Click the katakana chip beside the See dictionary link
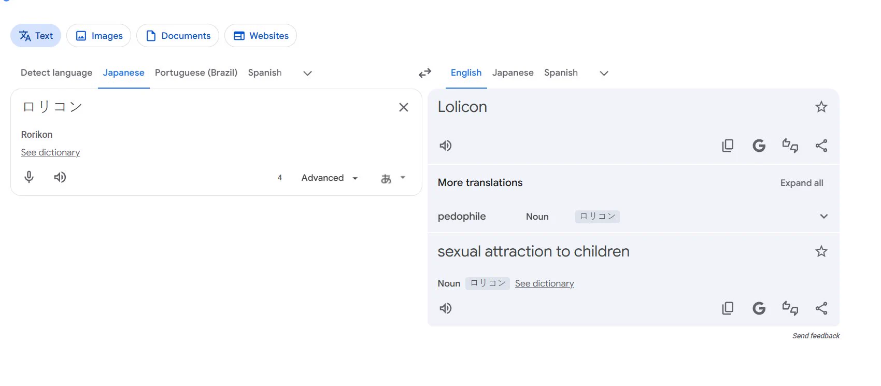Viewport: 881px width, 386px height. 488,283
